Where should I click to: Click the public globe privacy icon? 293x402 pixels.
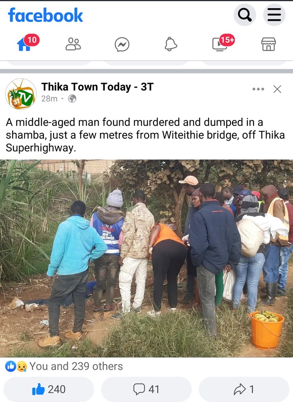pyautogui.click(x=72, y=99)
